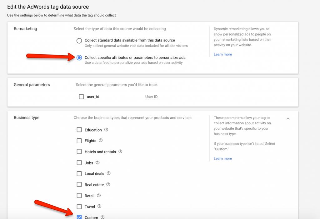Show help for Local deals
320x219 pixels.
coord(108,174)
